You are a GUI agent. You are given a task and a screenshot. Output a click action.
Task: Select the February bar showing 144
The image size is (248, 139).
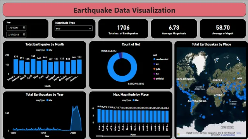pyautogui.click(x=22, y=67)
